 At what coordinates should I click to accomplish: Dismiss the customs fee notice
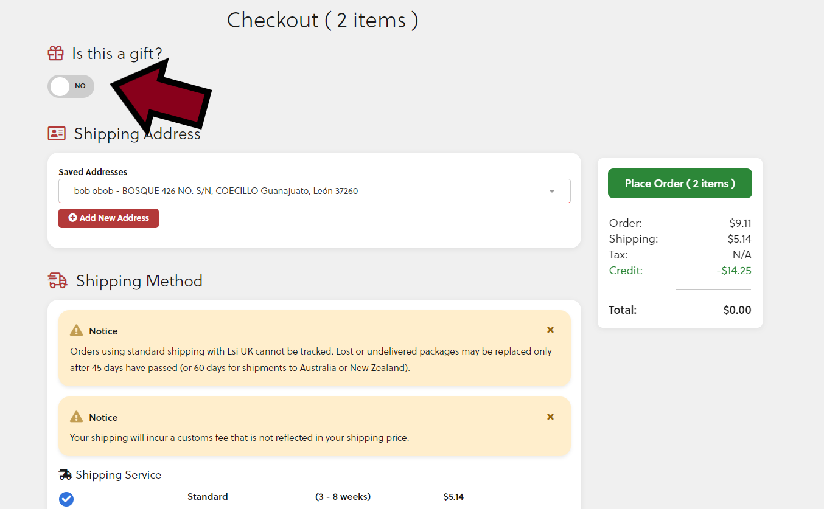pos(550,417)
